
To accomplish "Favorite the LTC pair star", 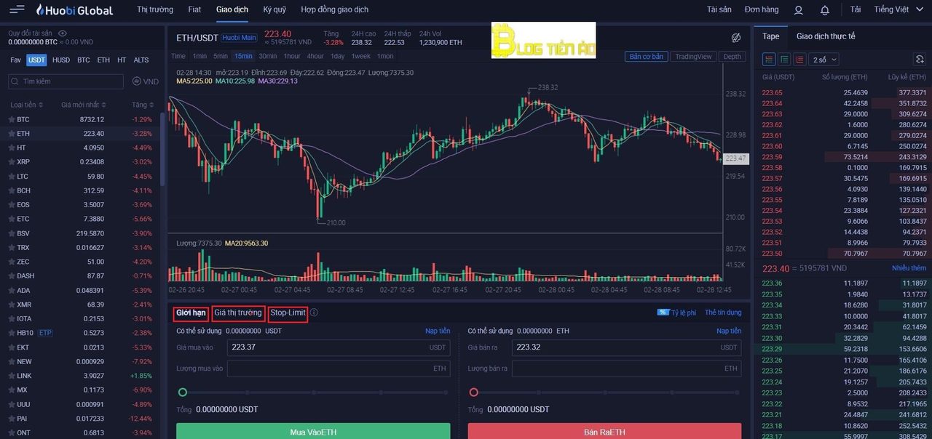I will [x=12, y=177].
